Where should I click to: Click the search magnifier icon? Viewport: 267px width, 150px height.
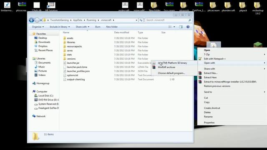click(x=190, y=20)
